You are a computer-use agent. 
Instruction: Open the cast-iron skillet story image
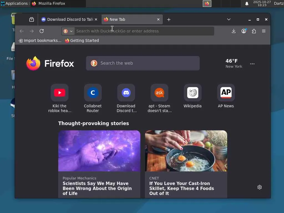coord(186,151)
